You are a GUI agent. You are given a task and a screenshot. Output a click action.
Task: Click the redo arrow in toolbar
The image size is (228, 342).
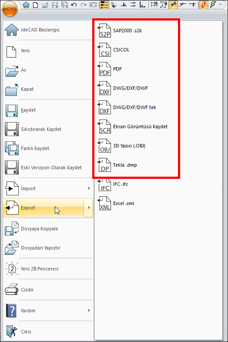coord(84,4)
